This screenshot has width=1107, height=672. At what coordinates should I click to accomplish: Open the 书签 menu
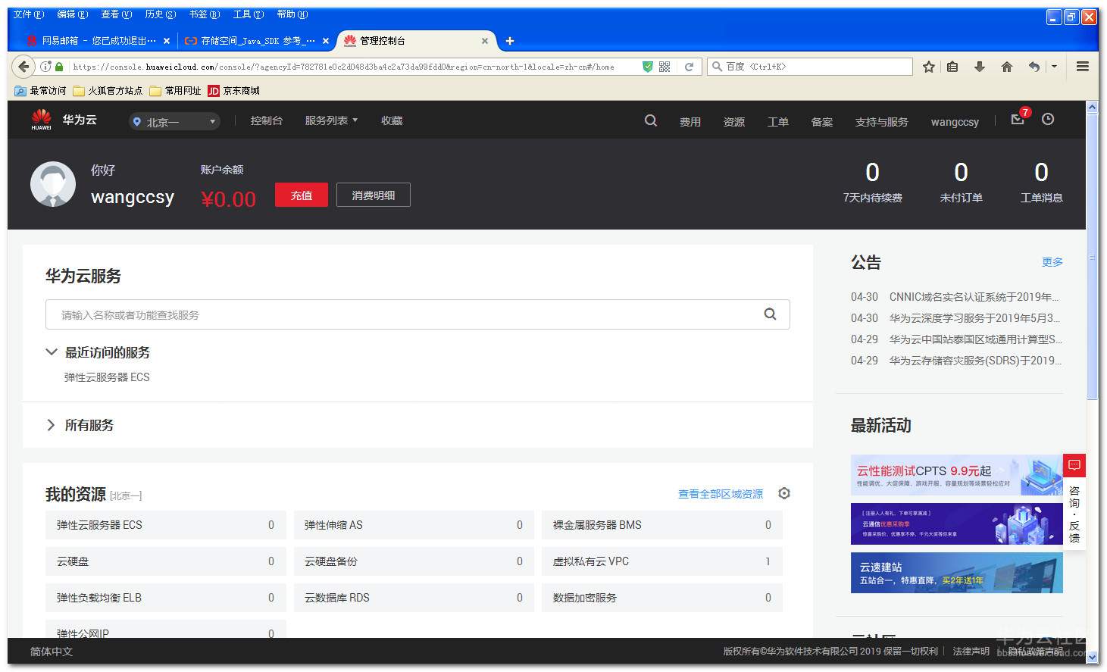pos(205,14)
